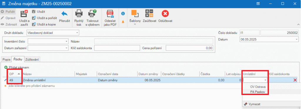Click the Název column header
Image resolution: width=301 pixels, height=109 pixels.
[49, 74]
